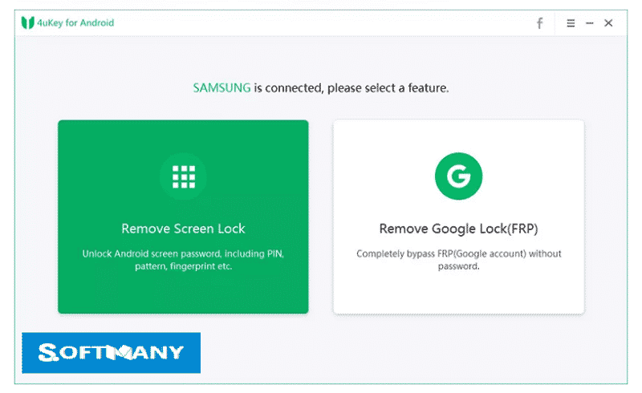
Task: Click the green SAMSUNG device name
Action: coord(221,87)
